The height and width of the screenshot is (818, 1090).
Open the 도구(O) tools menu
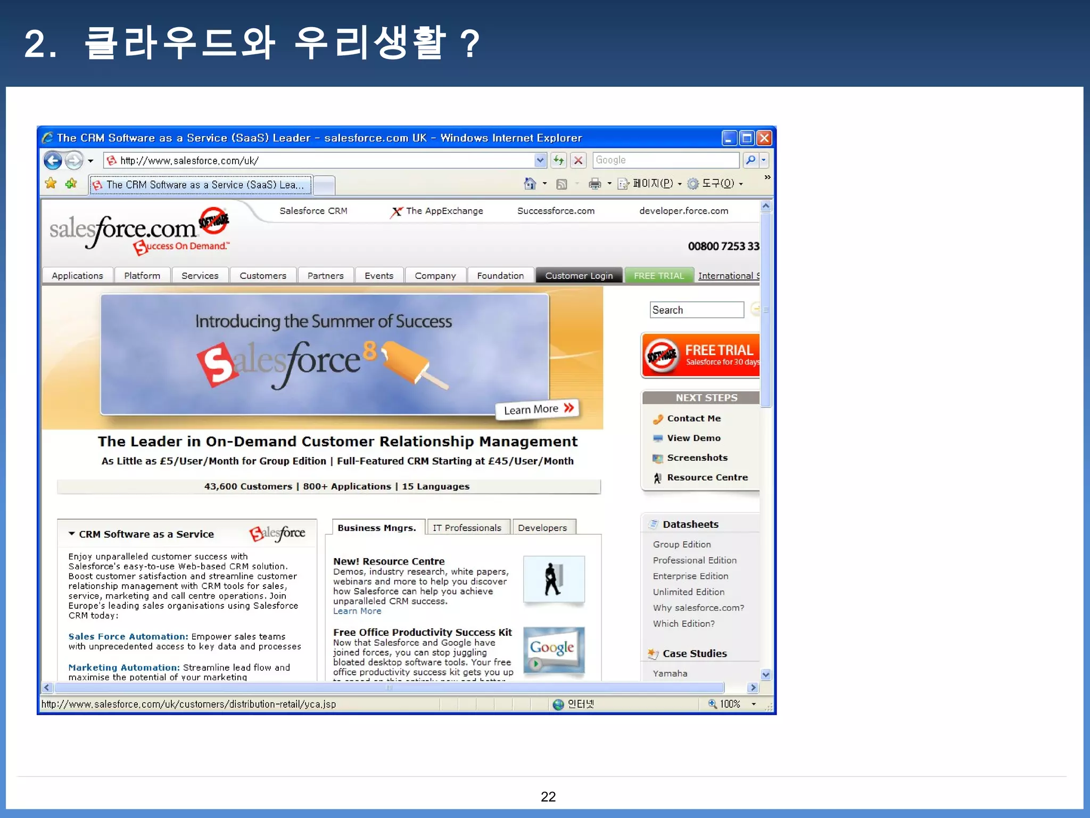click(x=717, y=184)
